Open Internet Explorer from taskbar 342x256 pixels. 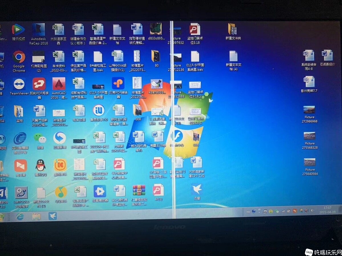click(x=20, y=216)
